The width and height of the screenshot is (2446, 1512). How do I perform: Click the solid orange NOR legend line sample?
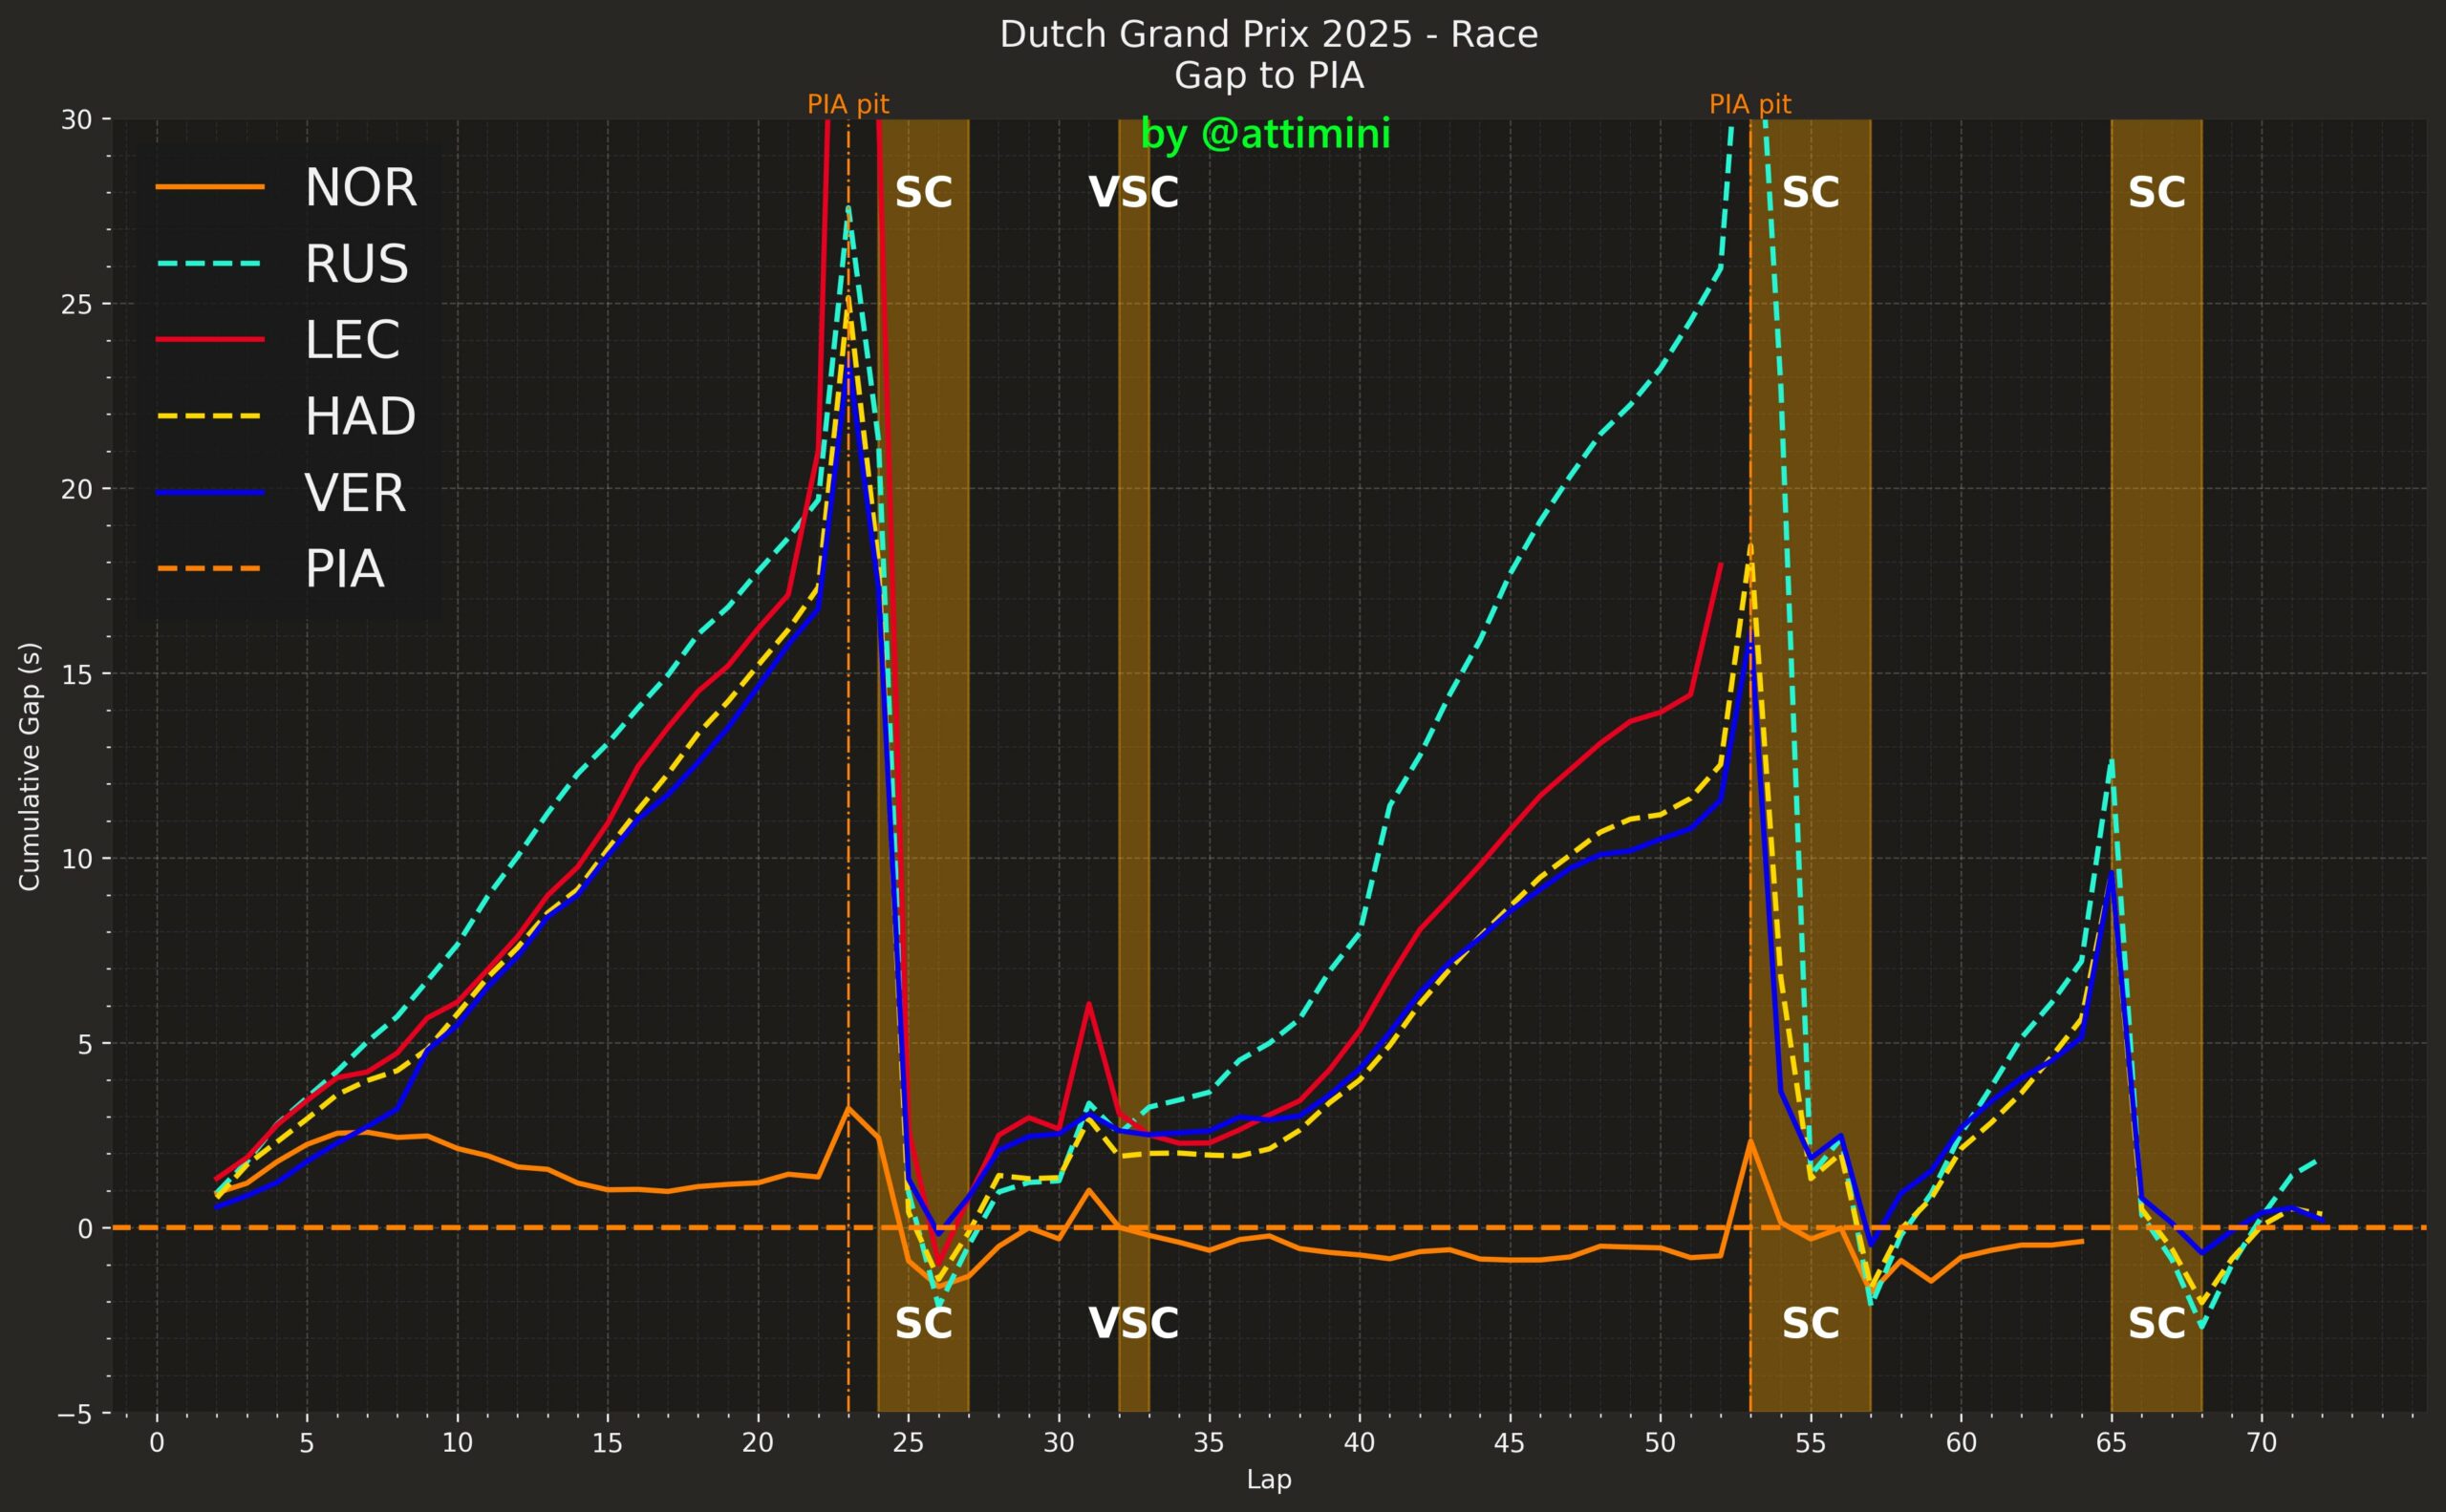point(210,187)
